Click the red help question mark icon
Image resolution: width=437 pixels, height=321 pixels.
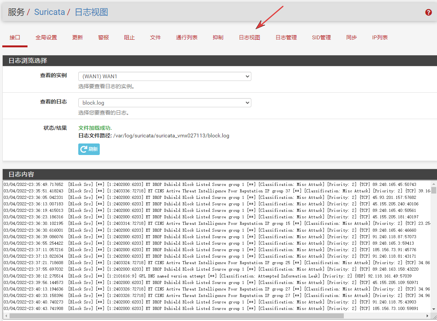click(x=428, y=12)
